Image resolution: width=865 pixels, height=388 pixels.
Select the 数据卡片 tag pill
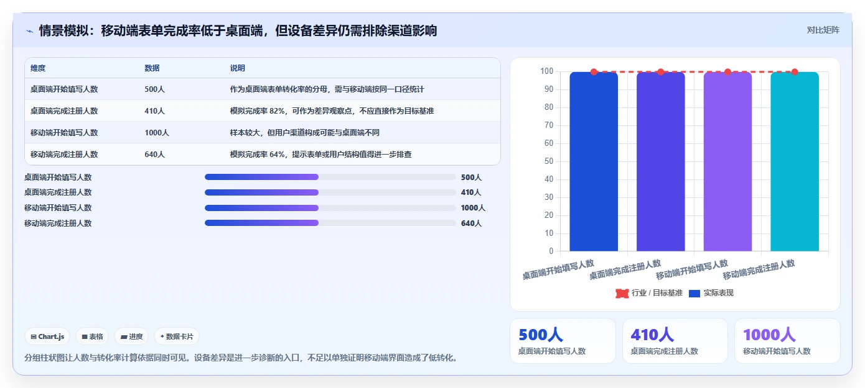coord(177,336)
